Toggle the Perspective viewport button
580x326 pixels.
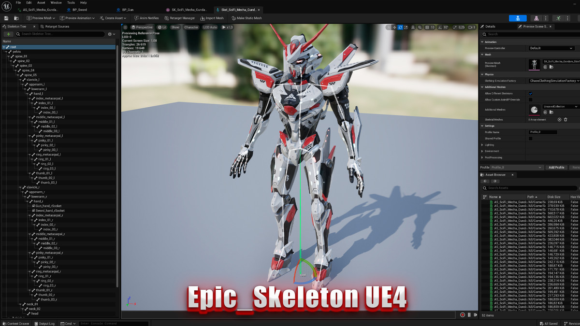click(142, 27)
